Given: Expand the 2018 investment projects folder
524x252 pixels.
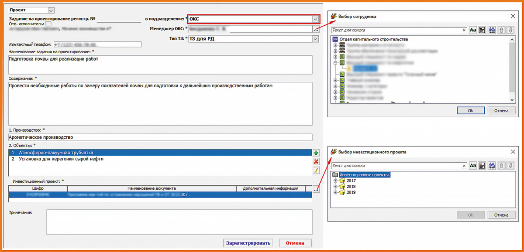Looking at the screenshot, I should 335,187.
